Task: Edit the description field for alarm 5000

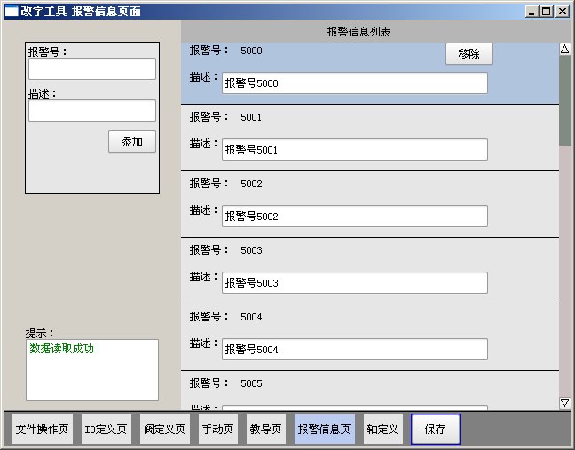Action: pyautogui.click(x=354, y=83)
